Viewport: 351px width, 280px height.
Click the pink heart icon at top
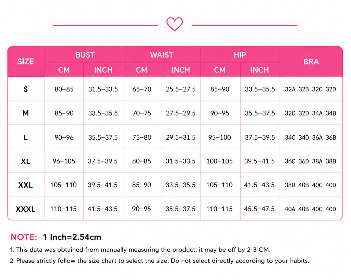174,24
